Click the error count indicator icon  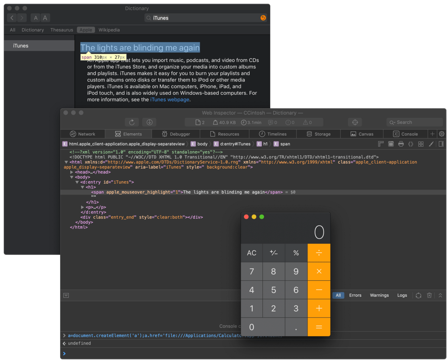288,122
